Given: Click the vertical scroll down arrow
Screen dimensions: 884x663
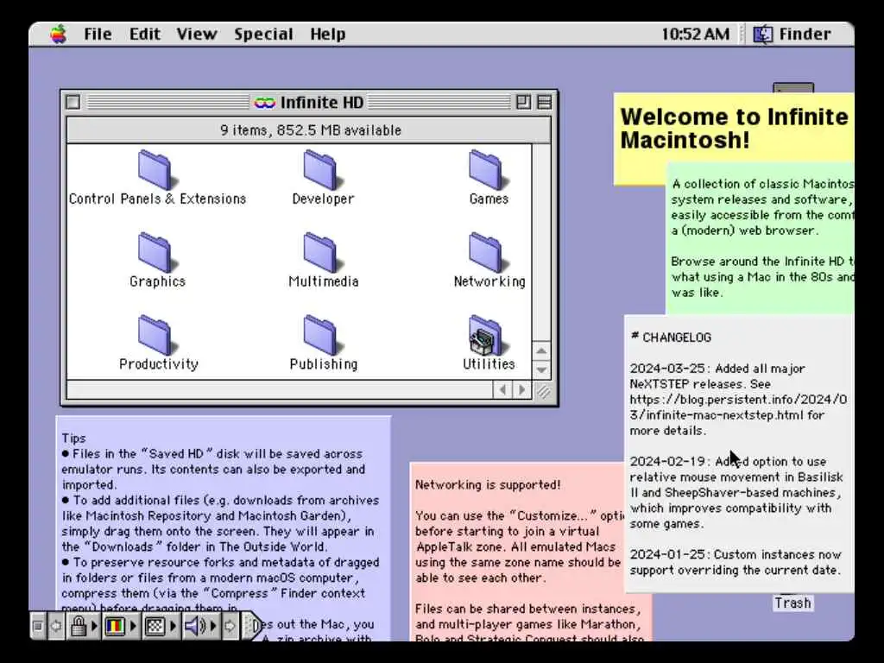Looking at the screenshot, I should (541, 369).
